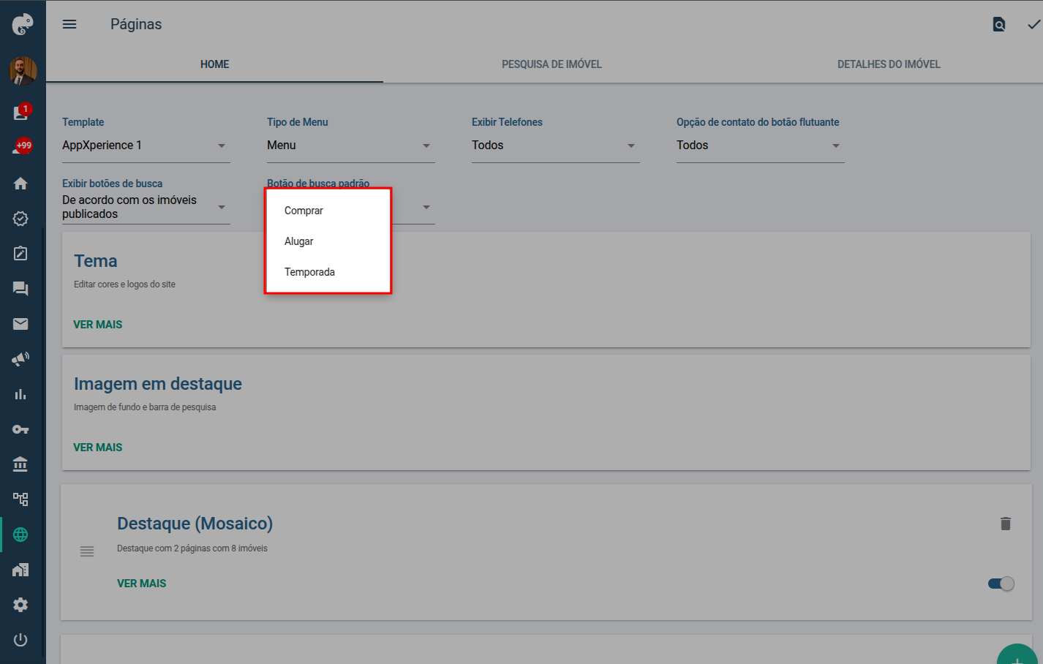Click 'Editar cores e logos do site' text

point(124,284)
